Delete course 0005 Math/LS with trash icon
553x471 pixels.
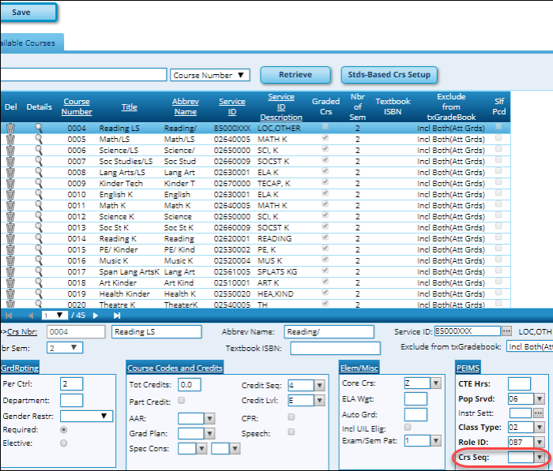pyautogui.click(x=10, y=139)
